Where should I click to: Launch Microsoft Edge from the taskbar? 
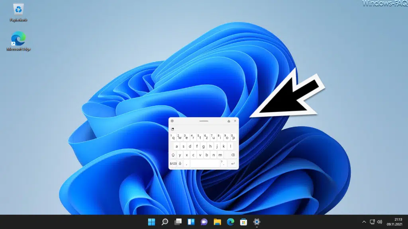(x=230, y=223)
